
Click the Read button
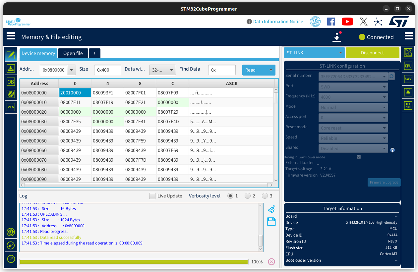(x=255, y=70)
